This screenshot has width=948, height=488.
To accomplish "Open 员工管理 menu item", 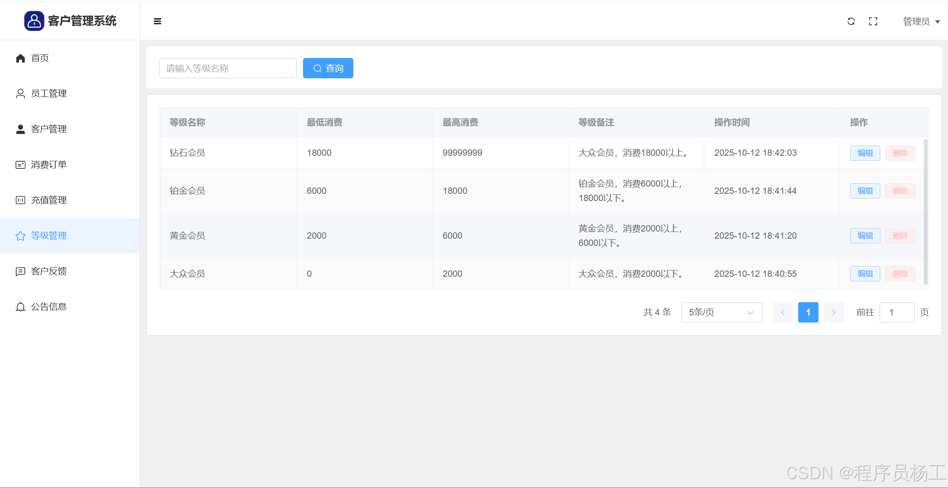I will pyautogui.click(x=49, y=94).
